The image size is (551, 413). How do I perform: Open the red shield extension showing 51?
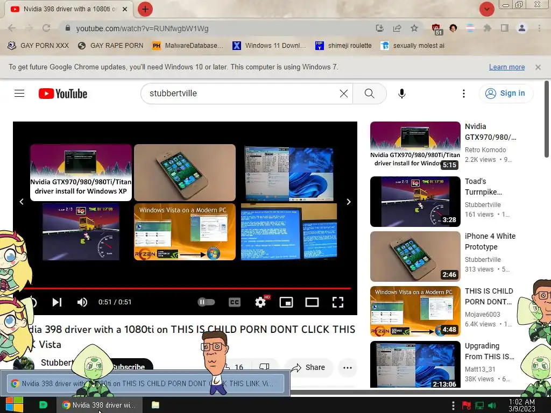(x=436, y=29)
